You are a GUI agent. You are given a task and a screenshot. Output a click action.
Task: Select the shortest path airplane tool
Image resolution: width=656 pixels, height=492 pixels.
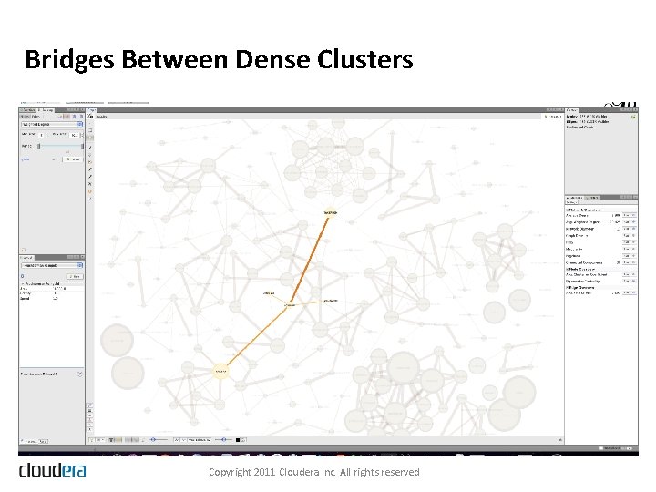[x=90, y=184]
